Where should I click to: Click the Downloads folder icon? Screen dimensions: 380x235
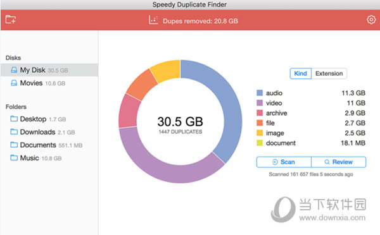14,132
